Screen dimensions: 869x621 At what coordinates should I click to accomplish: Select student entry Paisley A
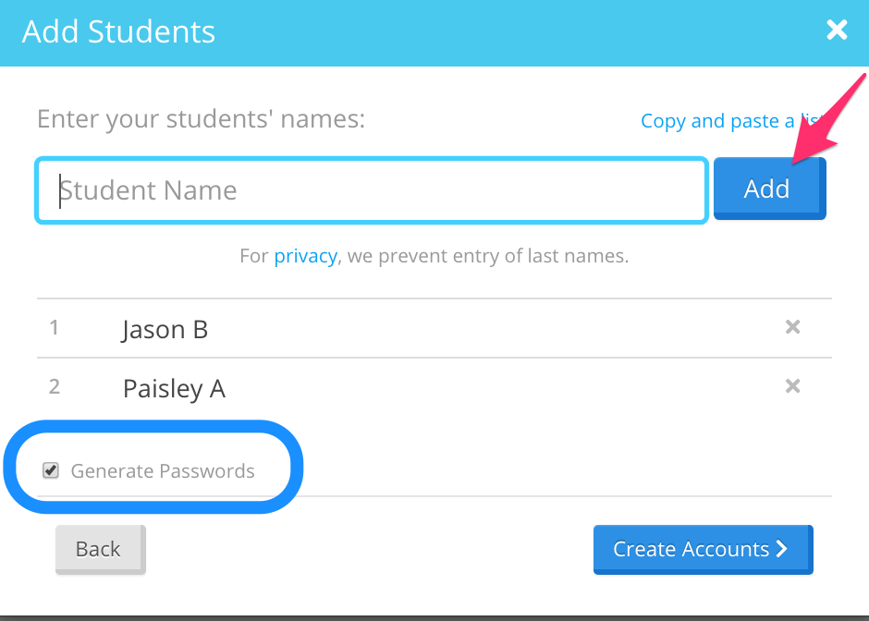[174, 388]
